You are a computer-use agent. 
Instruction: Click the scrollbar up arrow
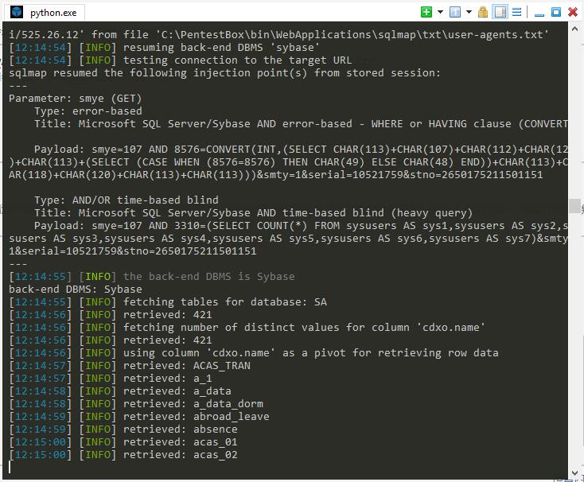click(x=574, y=29)
